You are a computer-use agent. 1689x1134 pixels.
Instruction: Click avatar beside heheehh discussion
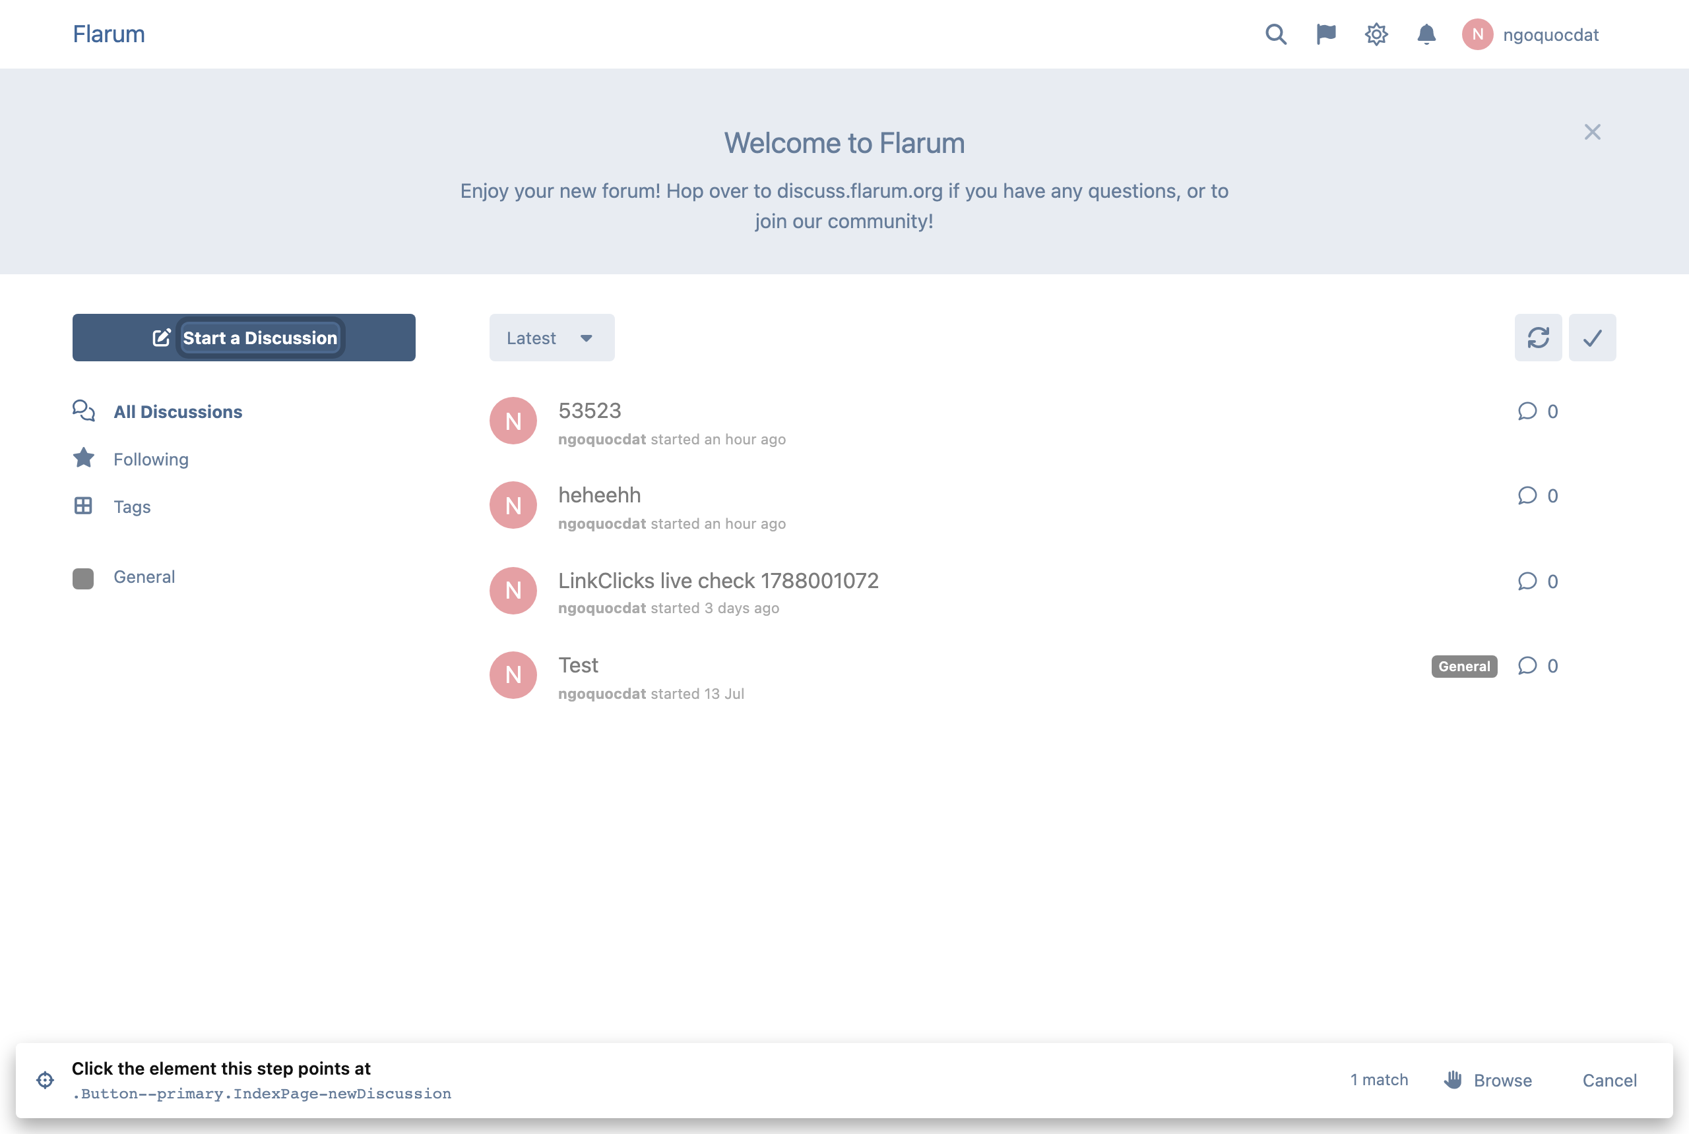tap(513, 506)
